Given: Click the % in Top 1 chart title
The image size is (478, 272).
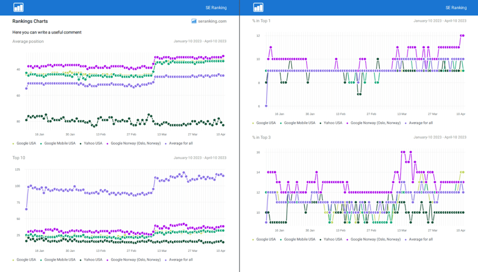Looking at the screenshot, I should (261, 21).
